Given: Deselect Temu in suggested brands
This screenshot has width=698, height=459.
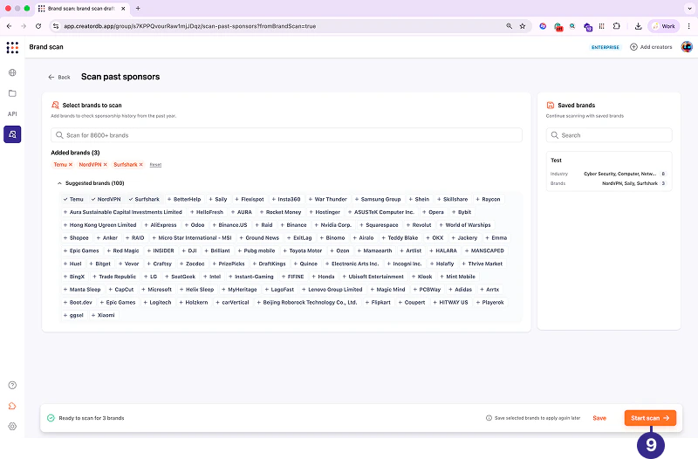Looking at the screenshot, I should (x=73, y=199).
